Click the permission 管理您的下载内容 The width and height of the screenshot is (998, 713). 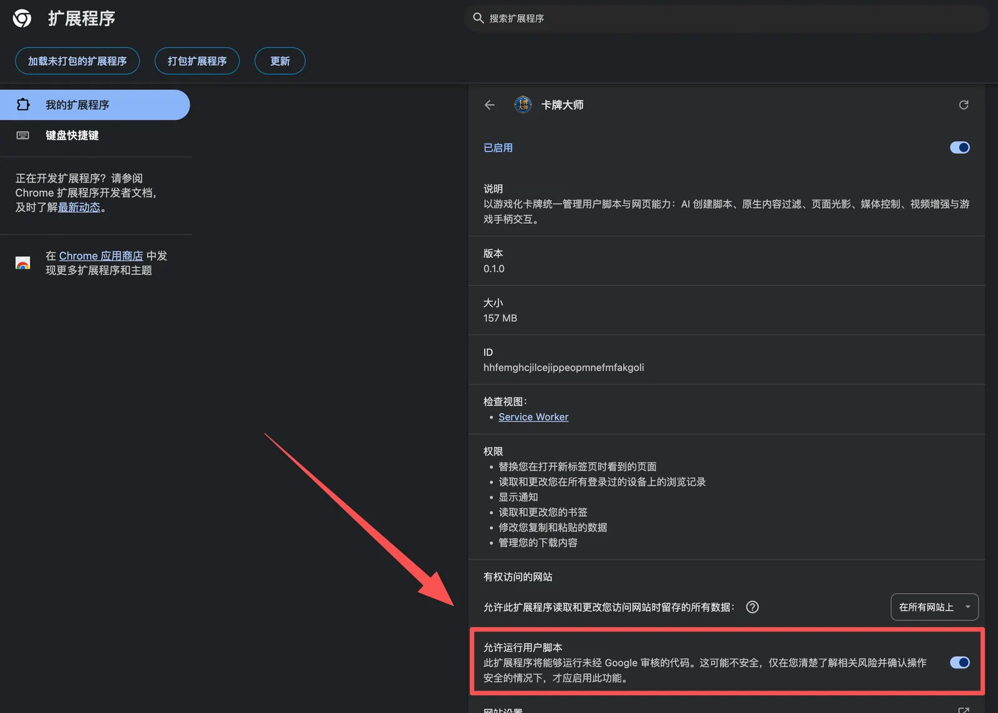point(538,543)
